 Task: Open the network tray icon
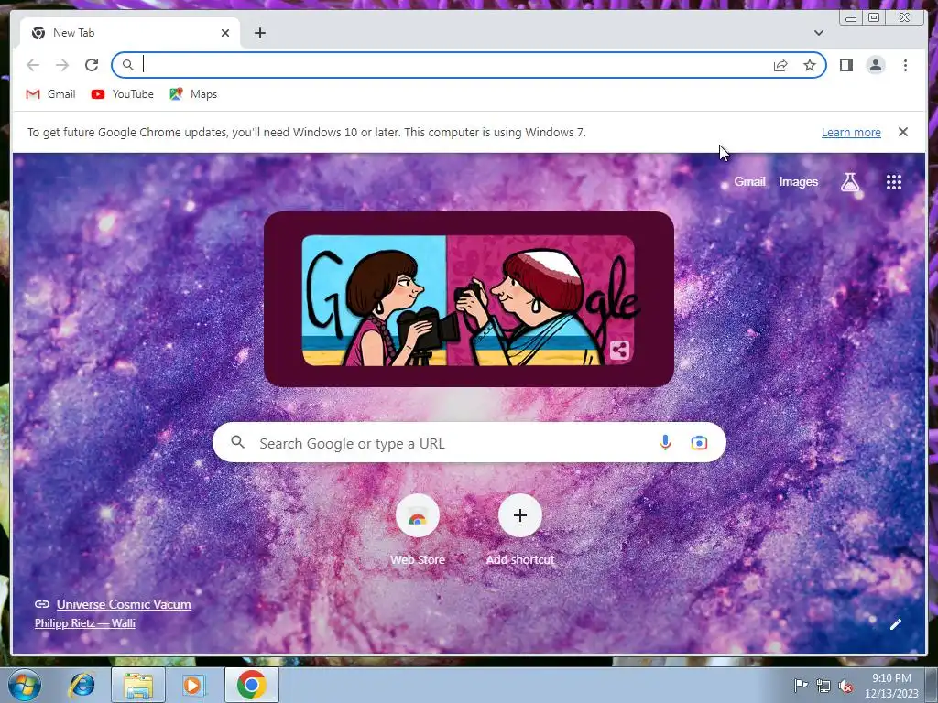pyautogui.click(x=823, y=686)
